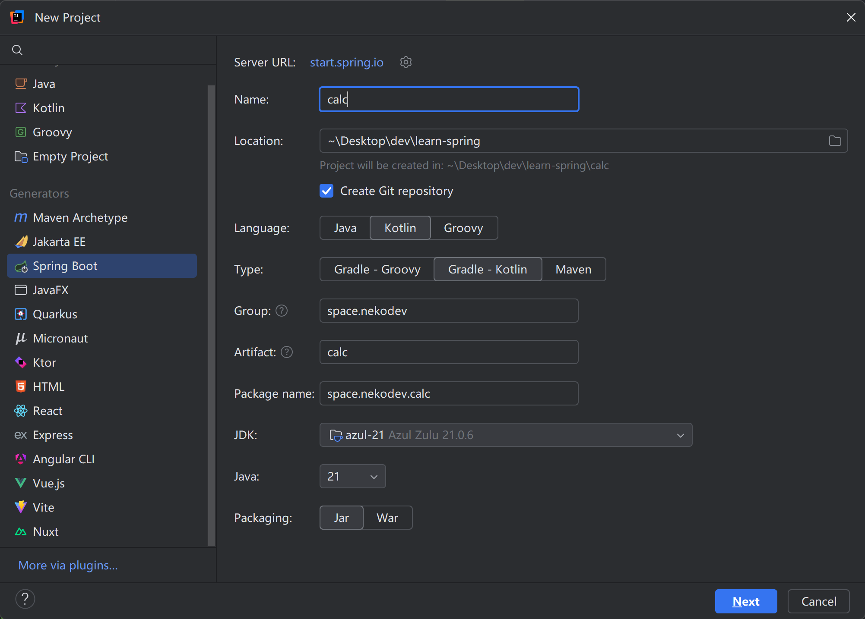This screenshot has height=619, width=865.
Task: Click the search magnifier icon
Action: pyautogui.click(x=17, y=50)
